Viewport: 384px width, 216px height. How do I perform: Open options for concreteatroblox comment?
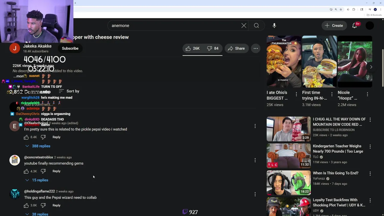click(255, 160)
